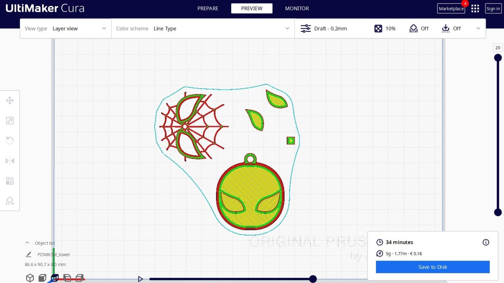Open the Color scheme Line Type dropdown
This screenshot has height=283, width=504.
[x=203, y=29]
